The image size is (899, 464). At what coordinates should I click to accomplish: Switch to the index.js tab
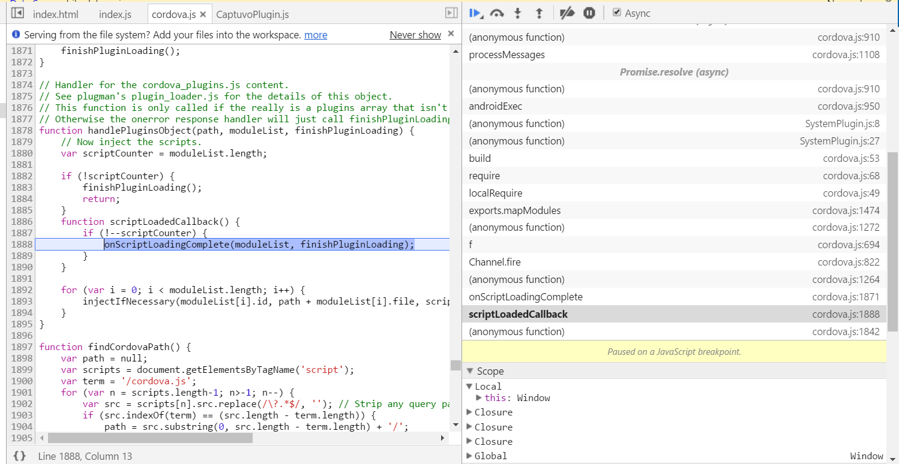115,14
